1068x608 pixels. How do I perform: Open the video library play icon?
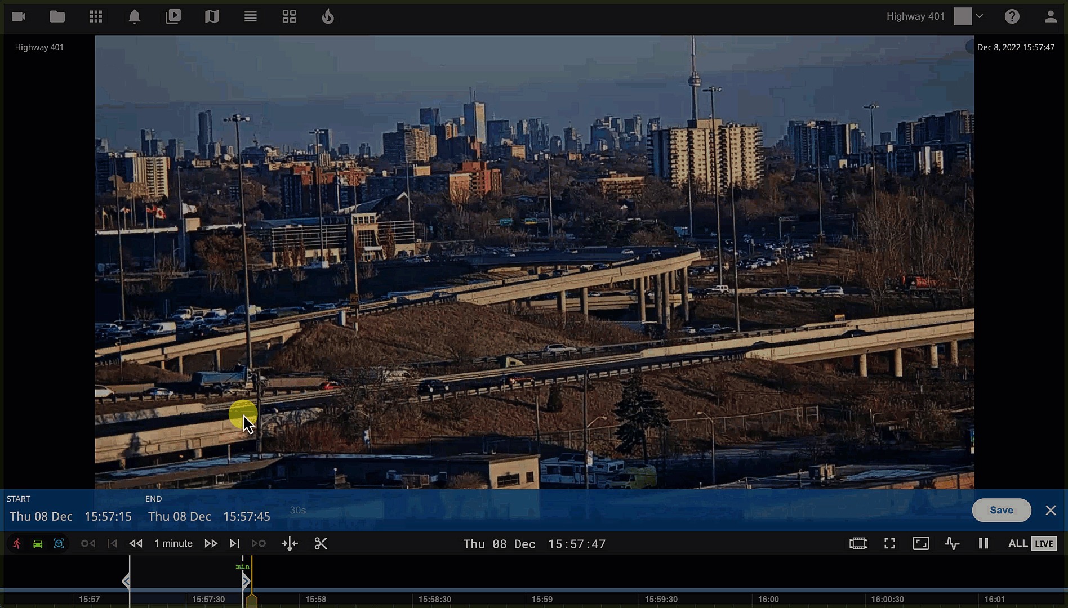(x=173, y=17)
